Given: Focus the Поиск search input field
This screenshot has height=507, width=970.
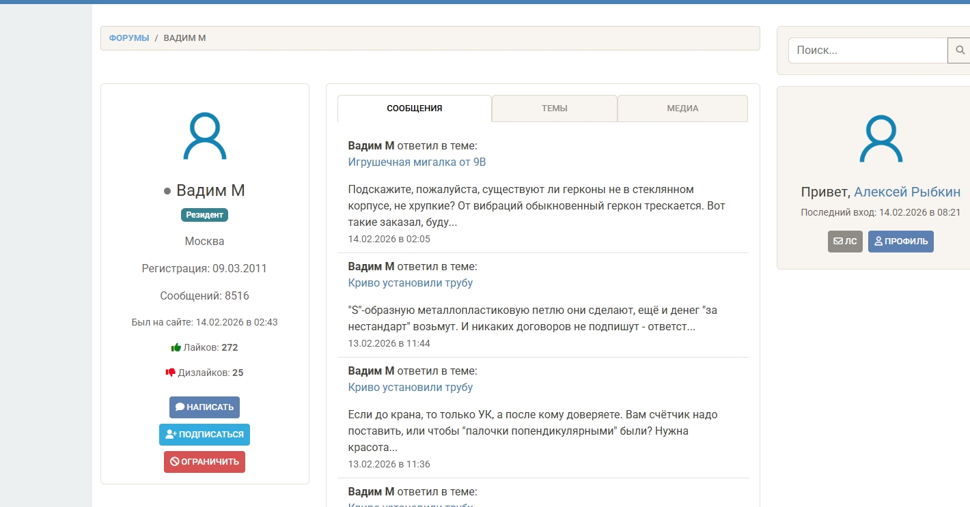Looking at the screenshot, I should coord(868,50).
